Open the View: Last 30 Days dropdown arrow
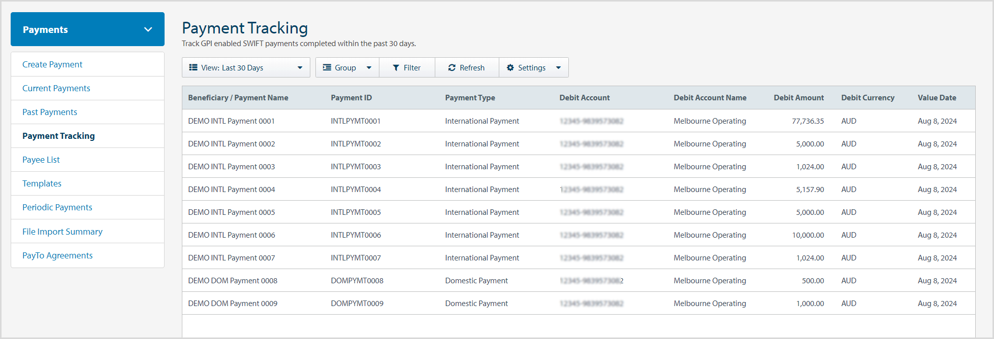Viewport: 994px width, 339px height. click(x=300, y=68)
